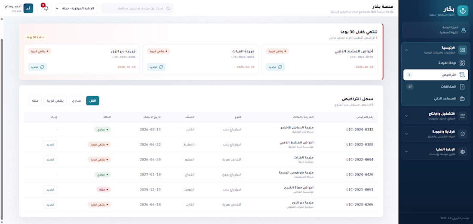Click the الإدارة المركزية branch dropdown arrow
The height and width of the screenshot is (224, 473).
[57, 9]
